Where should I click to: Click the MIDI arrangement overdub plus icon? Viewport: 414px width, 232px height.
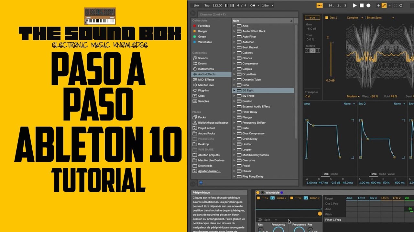tap(378, 5)
